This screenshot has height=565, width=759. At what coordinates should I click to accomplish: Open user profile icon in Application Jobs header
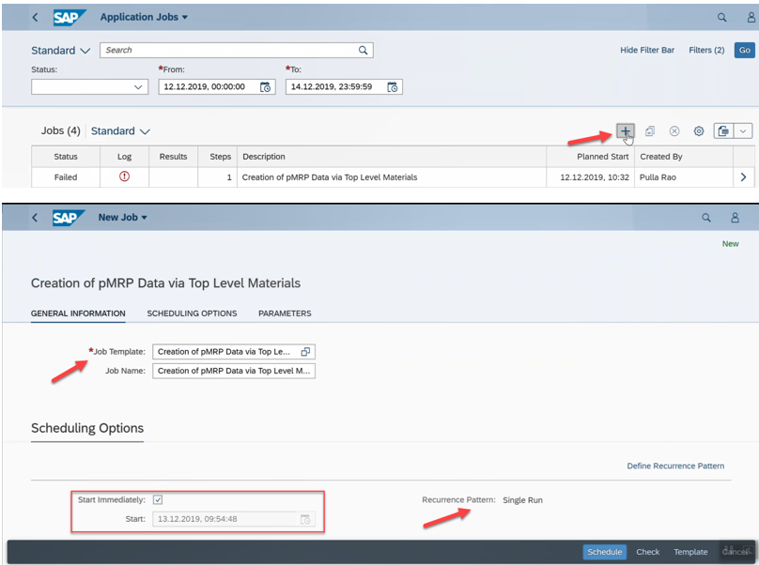pyautogui.click(x=736, y=17)
